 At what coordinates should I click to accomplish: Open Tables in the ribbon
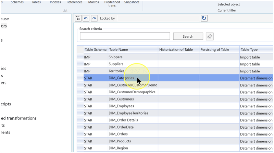pyautogui.click(x=36, y=2)
